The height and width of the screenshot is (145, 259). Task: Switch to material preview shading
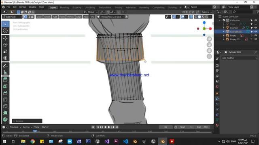(203, 17)
